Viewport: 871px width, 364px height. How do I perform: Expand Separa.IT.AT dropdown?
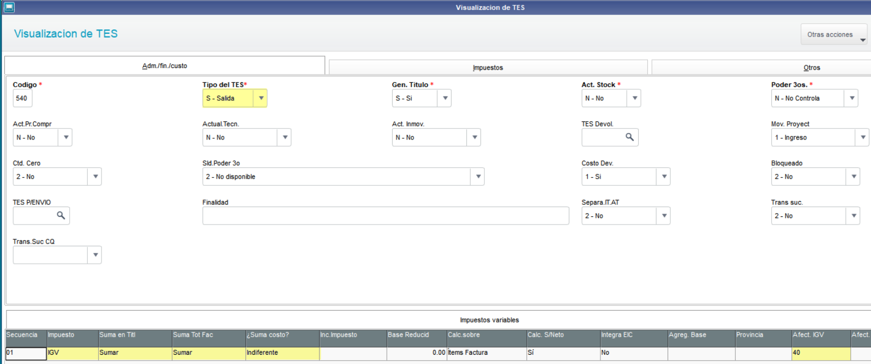click(x=664, y=216)
